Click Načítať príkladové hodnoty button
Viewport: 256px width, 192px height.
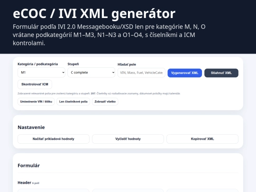pos(54,139)
